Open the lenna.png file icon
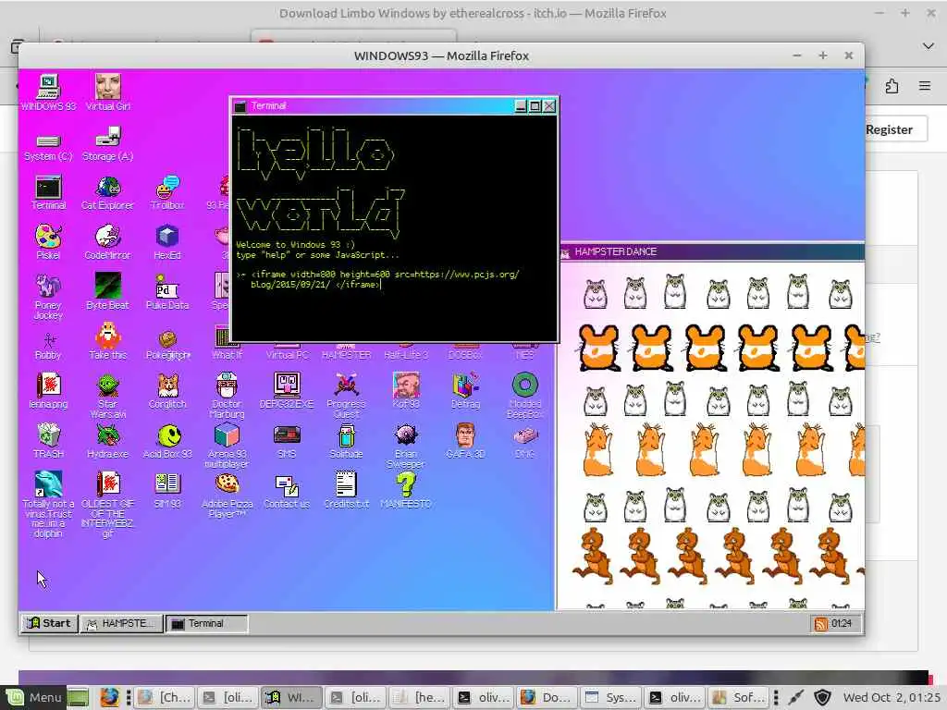 (48, 391)
